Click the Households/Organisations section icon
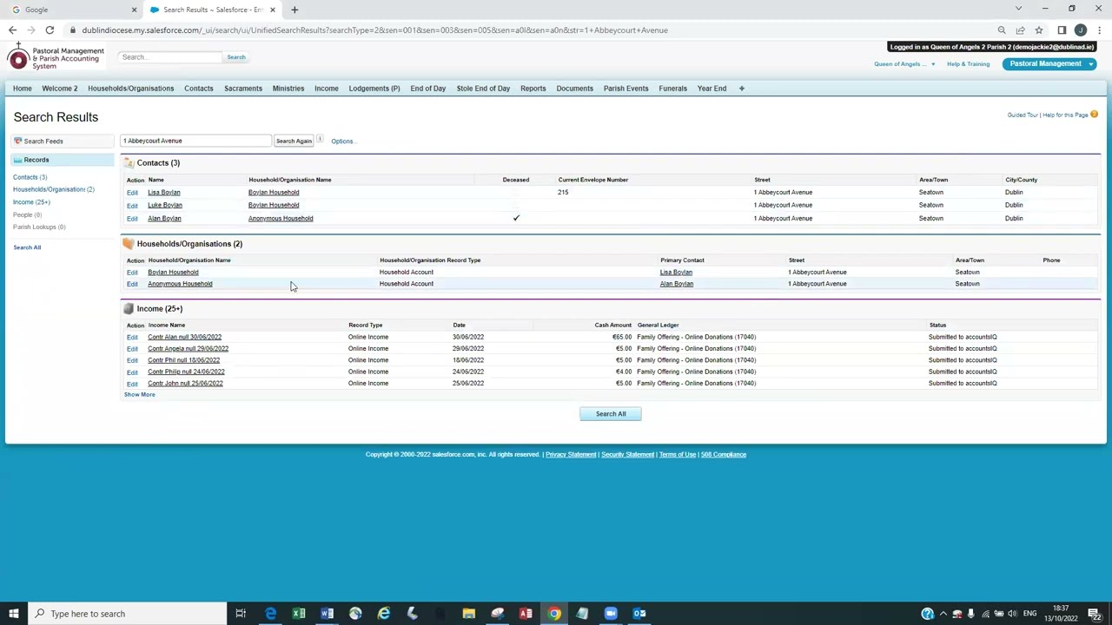The height and width of the screenshot is (625, 1112). [129, 244]
